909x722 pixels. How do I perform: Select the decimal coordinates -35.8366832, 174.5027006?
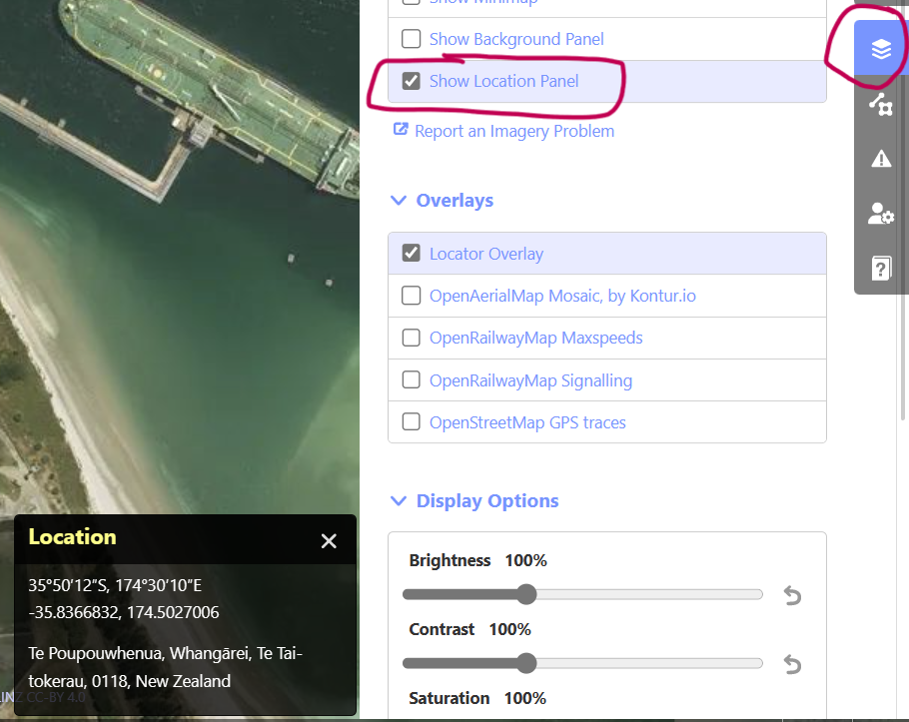coord(124,612)
